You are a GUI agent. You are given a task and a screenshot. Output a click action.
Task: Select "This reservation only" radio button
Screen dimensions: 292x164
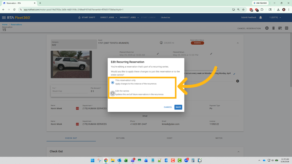[113, 83]
